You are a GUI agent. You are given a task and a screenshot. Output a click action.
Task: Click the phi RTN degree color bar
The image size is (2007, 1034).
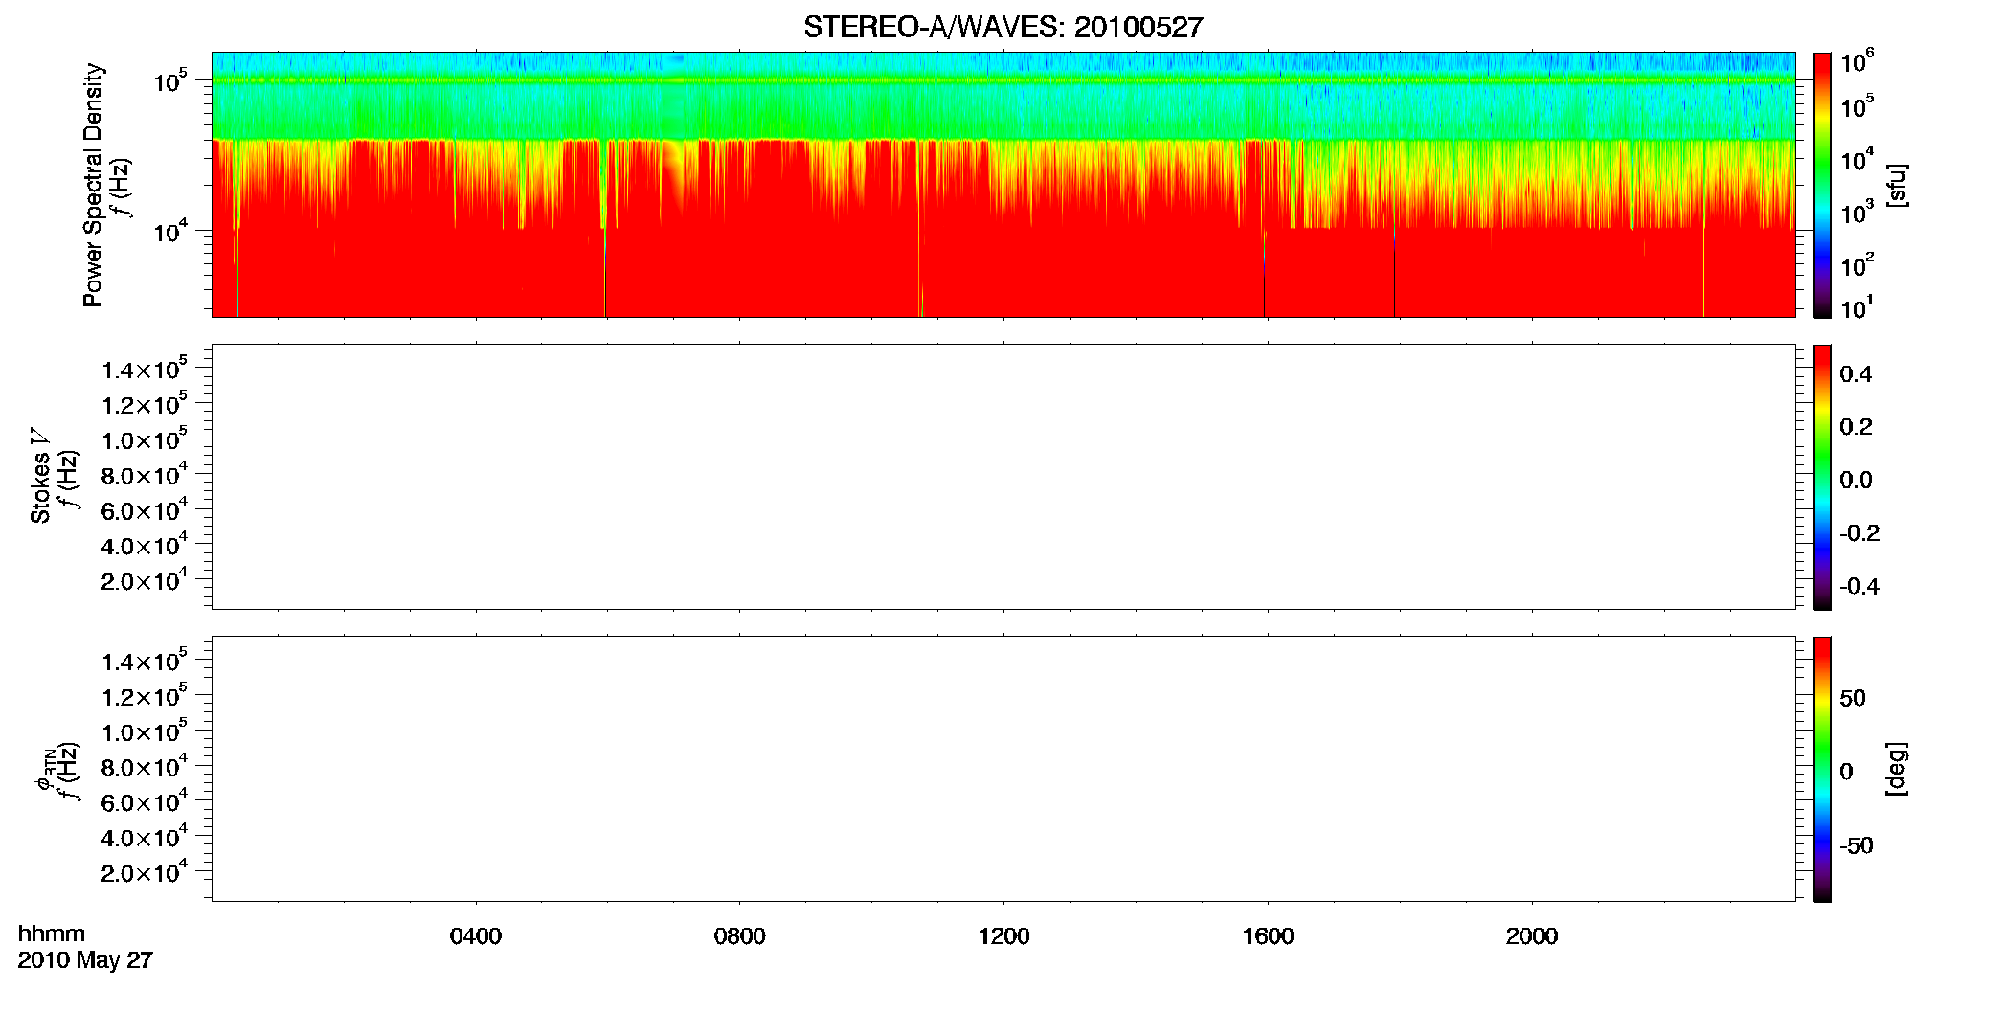(1822, 769)
